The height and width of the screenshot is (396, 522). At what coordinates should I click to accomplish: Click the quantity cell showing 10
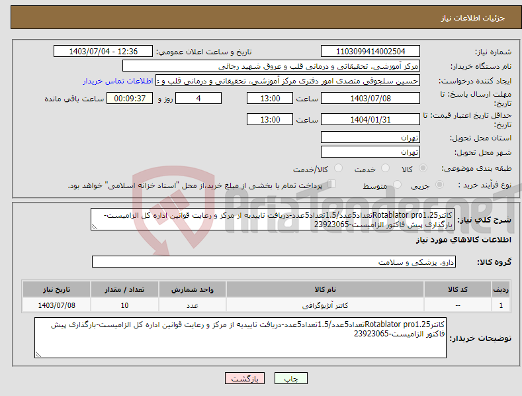pyautogui.click(x=124, y=305)
